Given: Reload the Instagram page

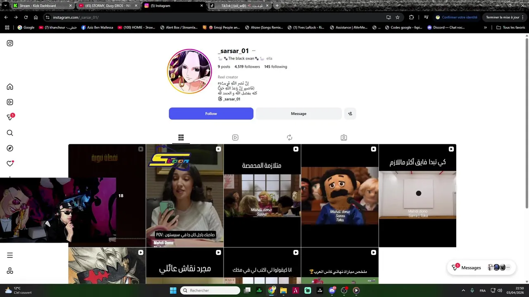Looking at the screenshot, I should 26,17.
